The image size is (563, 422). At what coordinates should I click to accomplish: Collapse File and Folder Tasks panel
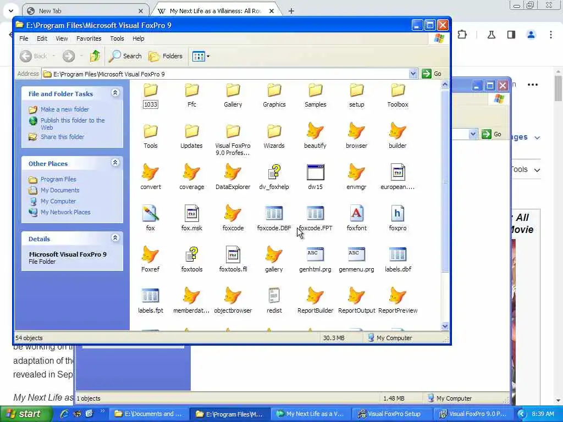[115, 93]
